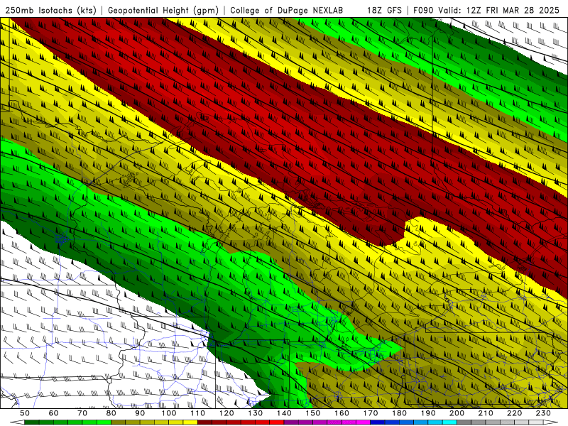Click the 230 knot legend label
The height and width of the screenshot is (426, 568).
543,413
